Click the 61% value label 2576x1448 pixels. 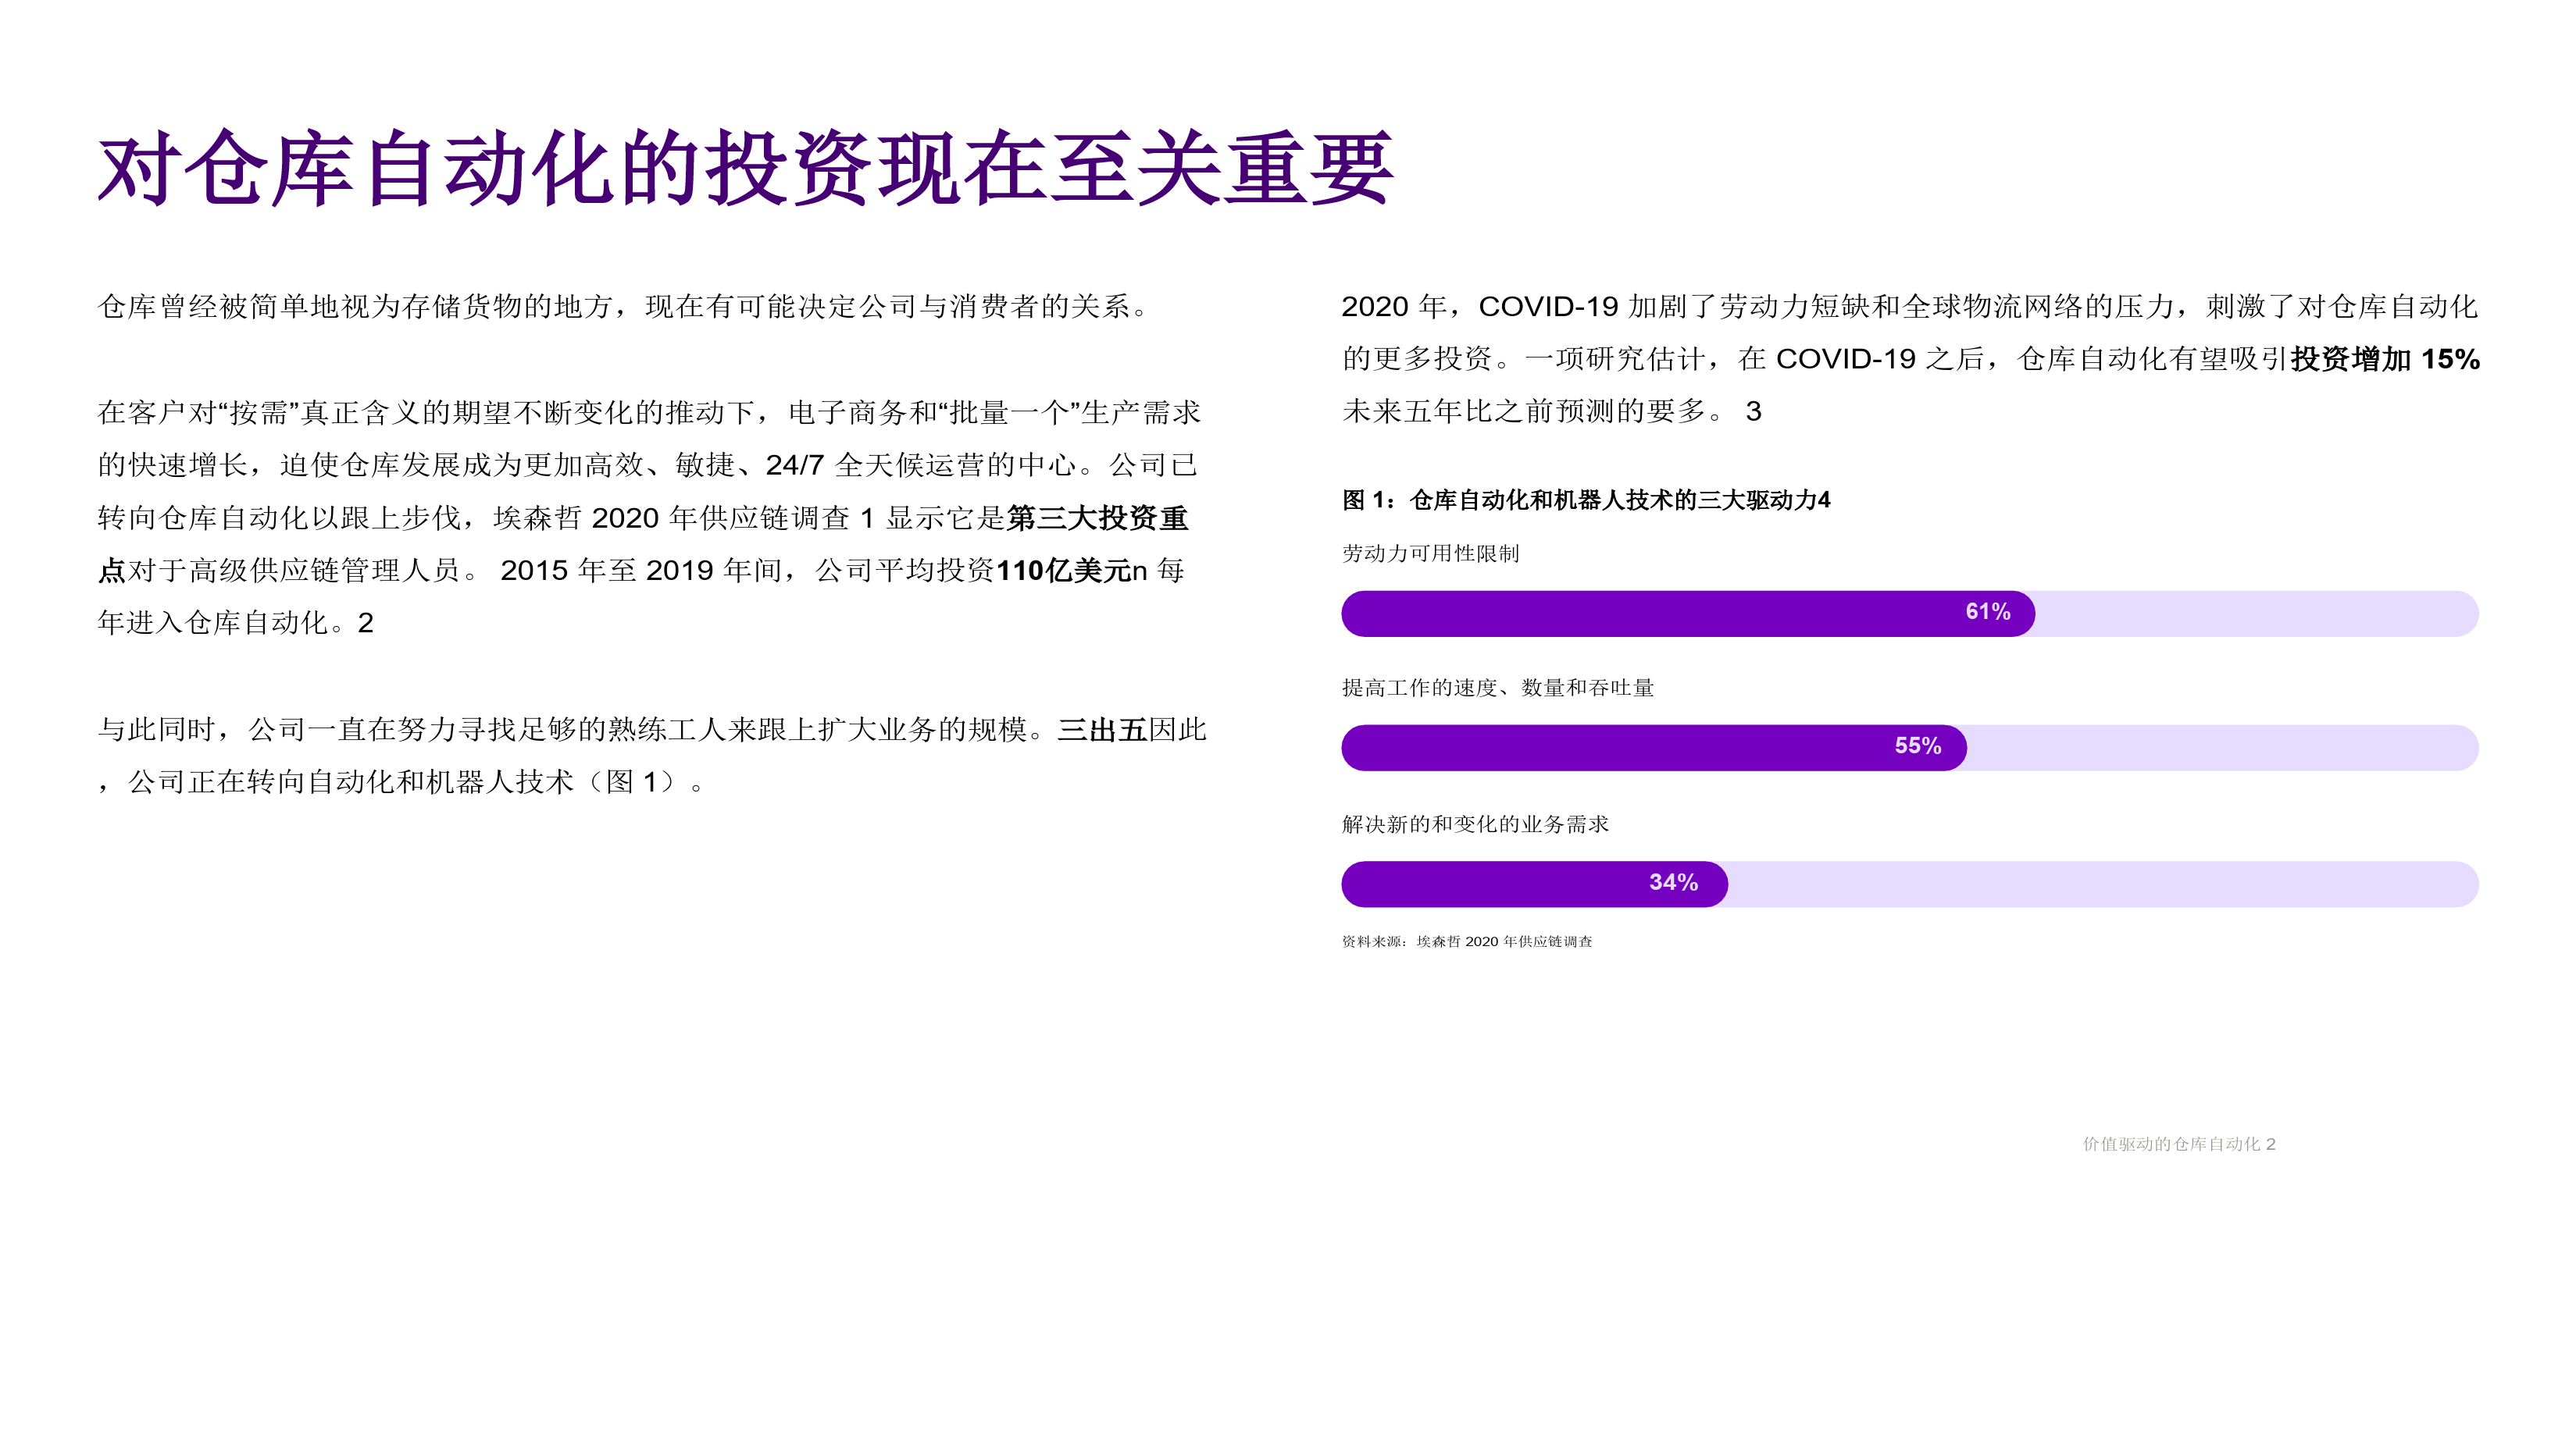(x=1988, y=611)
